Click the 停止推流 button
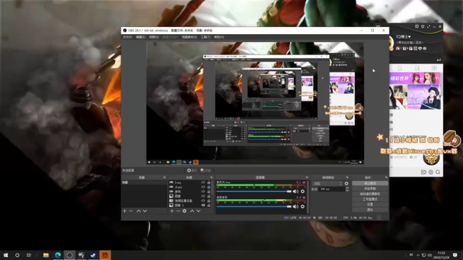 pyautogui.click(x=370, y=183)
